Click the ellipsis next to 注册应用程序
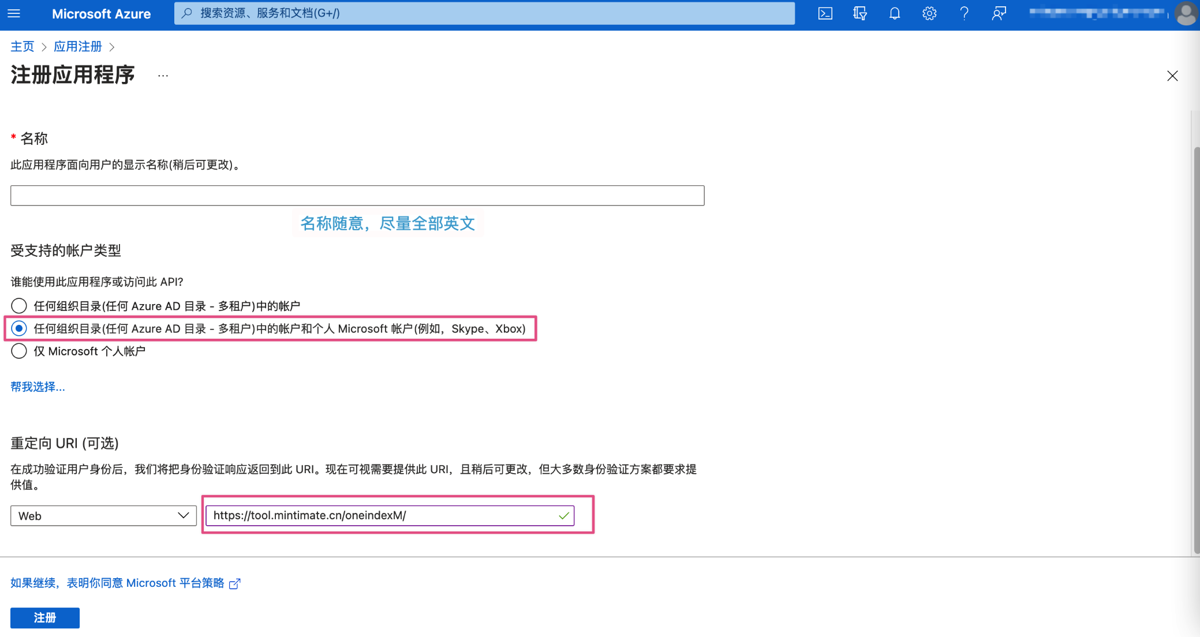Image resolution: width=1200 pixels, height=637 pixels. (x=163, y=76)
